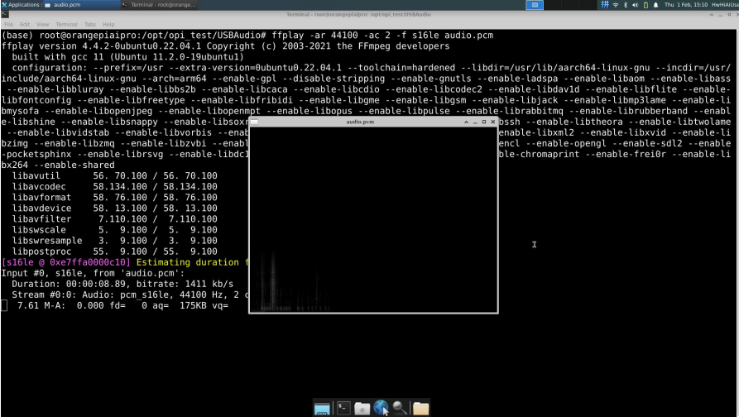
Task: Open home folder from the dock
Action: pos(362,408)
